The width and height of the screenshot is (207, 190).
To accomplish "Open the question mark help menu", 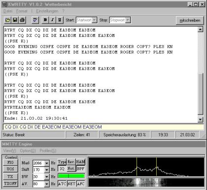I will [63, 11].
